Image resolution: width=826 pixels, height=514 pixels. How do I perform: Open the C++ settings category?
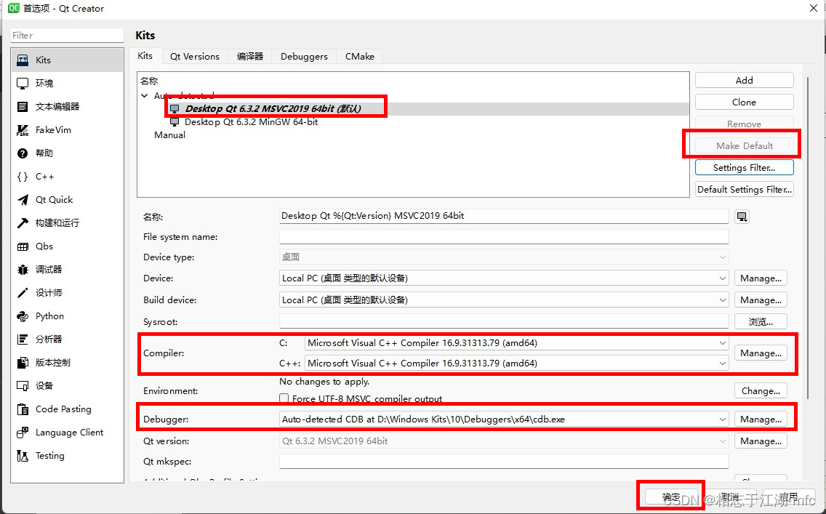pyautogui.click(x=68, y=177)
